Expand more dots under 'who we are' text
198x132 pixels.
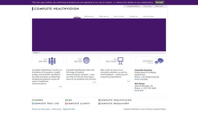click(60, 87)
